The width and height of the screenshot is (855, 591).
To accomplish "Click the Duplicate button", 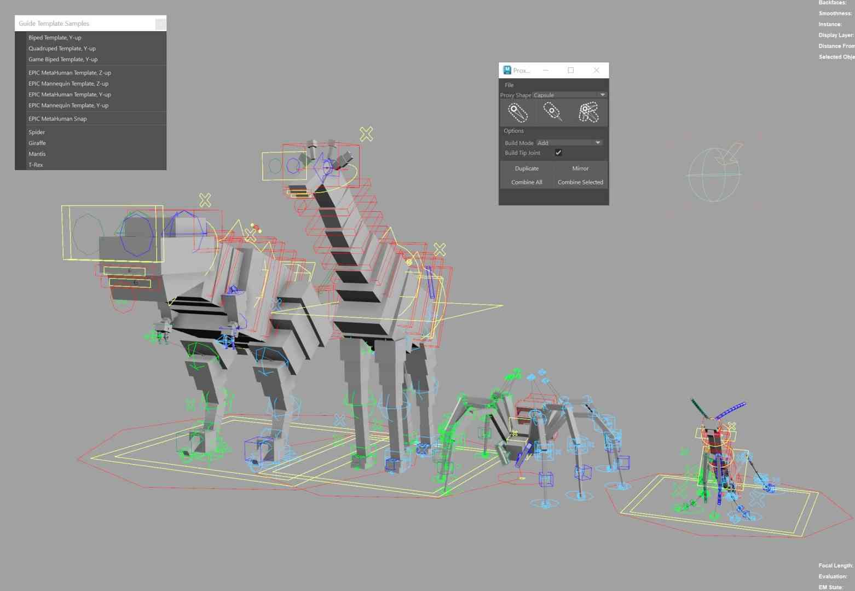I will (x=526, y=168).
